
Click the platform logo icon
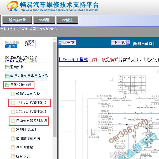(x=12, y=6)
